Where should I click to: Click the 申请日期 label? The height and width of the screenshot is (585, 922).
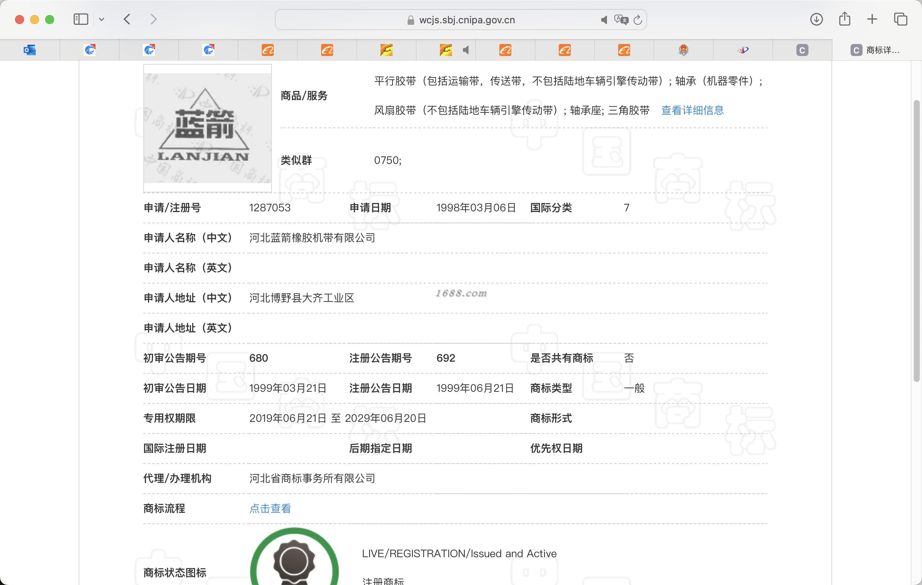pyautogui.click(x=370, y=208)
